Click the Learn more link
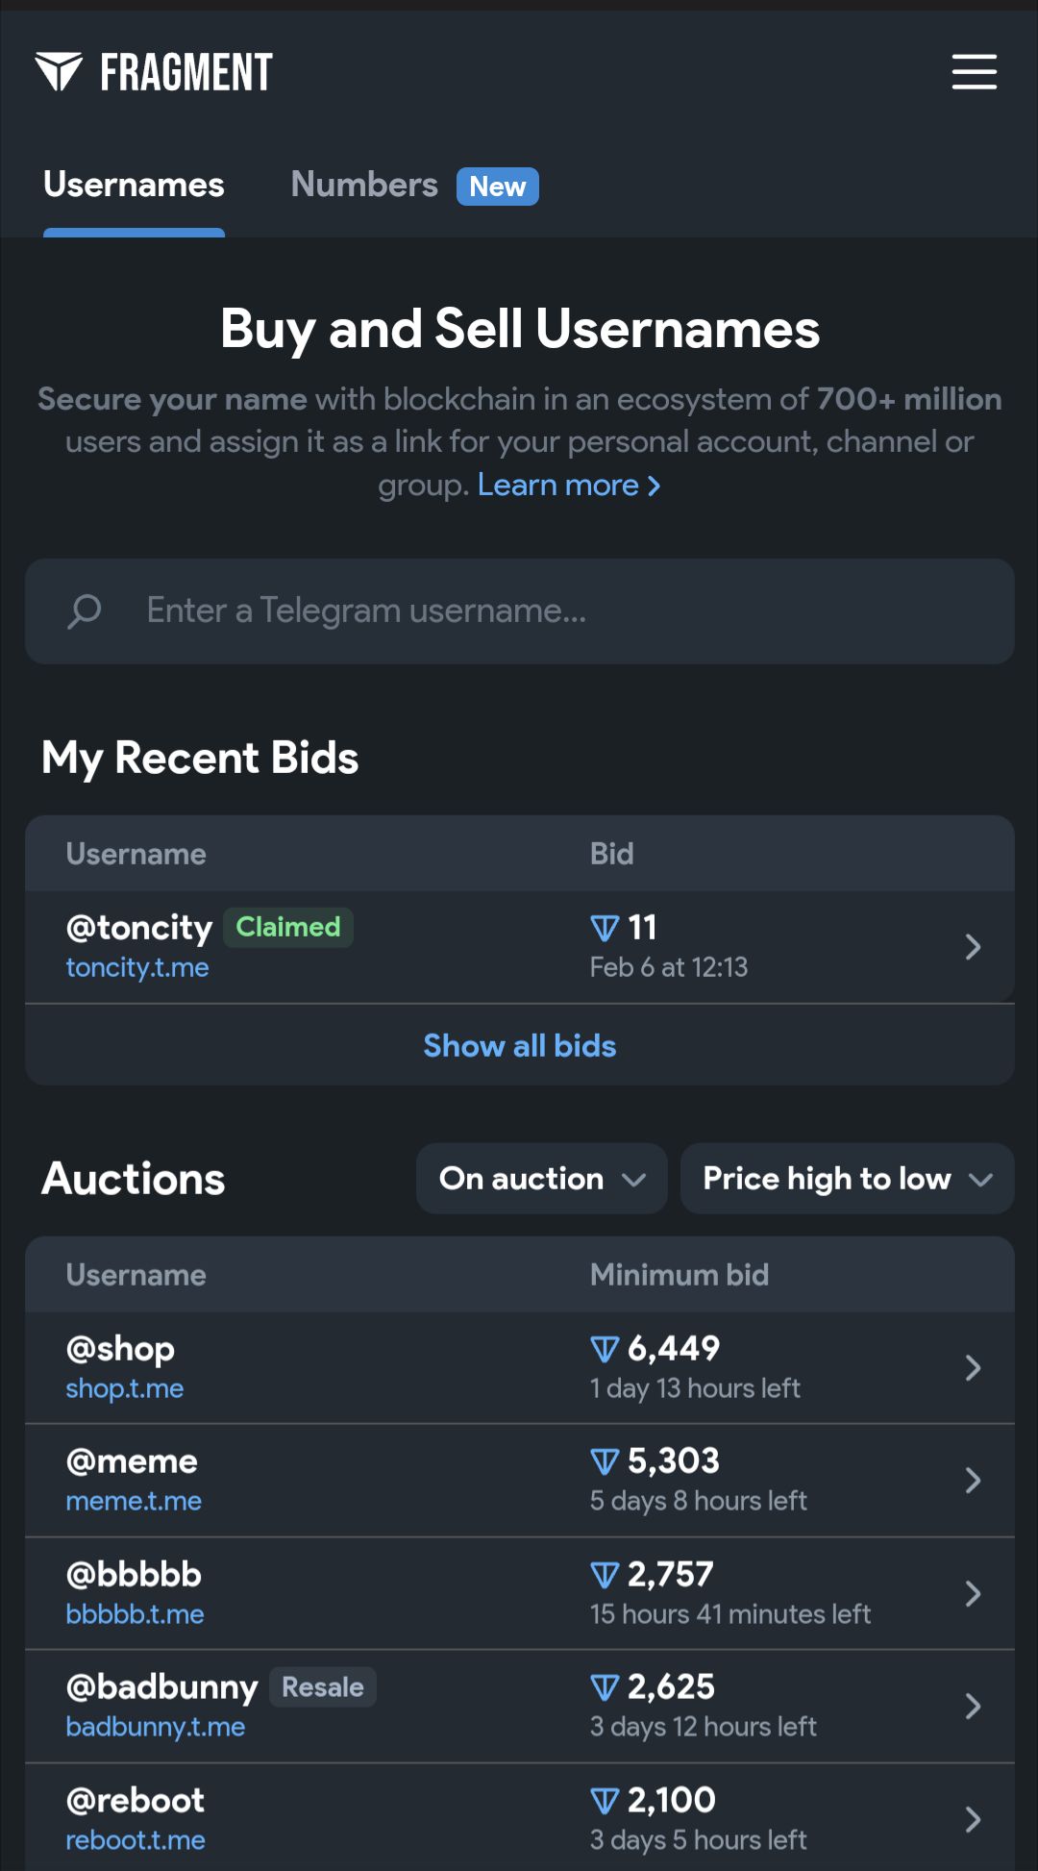This screenshot has height=1871, width=1038. (568, 486)
